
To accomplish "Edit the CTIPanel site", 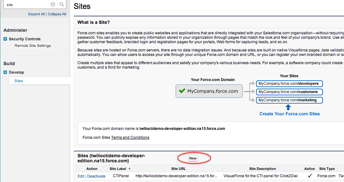I will (81, 176).
